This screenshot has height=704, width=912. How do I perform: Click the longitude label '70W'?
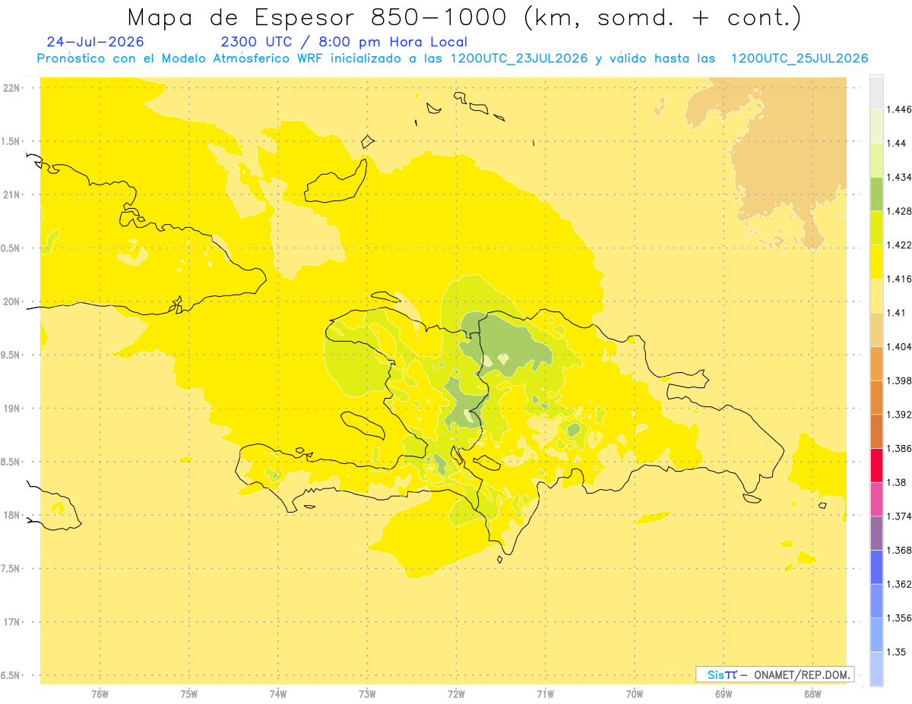(634, 693)
